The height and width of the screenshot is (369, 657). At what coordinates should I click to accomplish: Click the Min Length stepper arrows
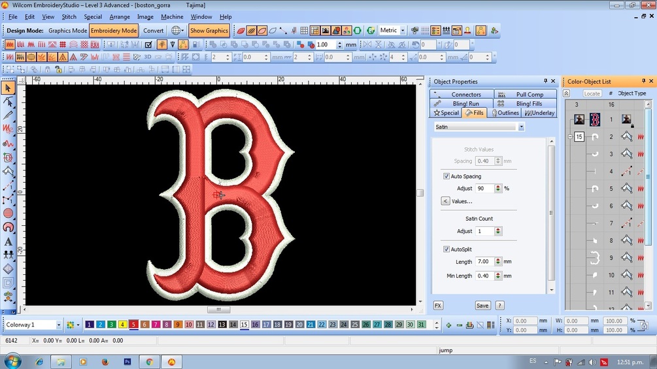[x=497, y=276]
